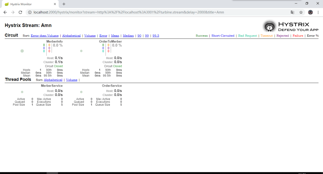
Task: Click OrderToMerber Circuit Closed status
Action: click(113, 66)
